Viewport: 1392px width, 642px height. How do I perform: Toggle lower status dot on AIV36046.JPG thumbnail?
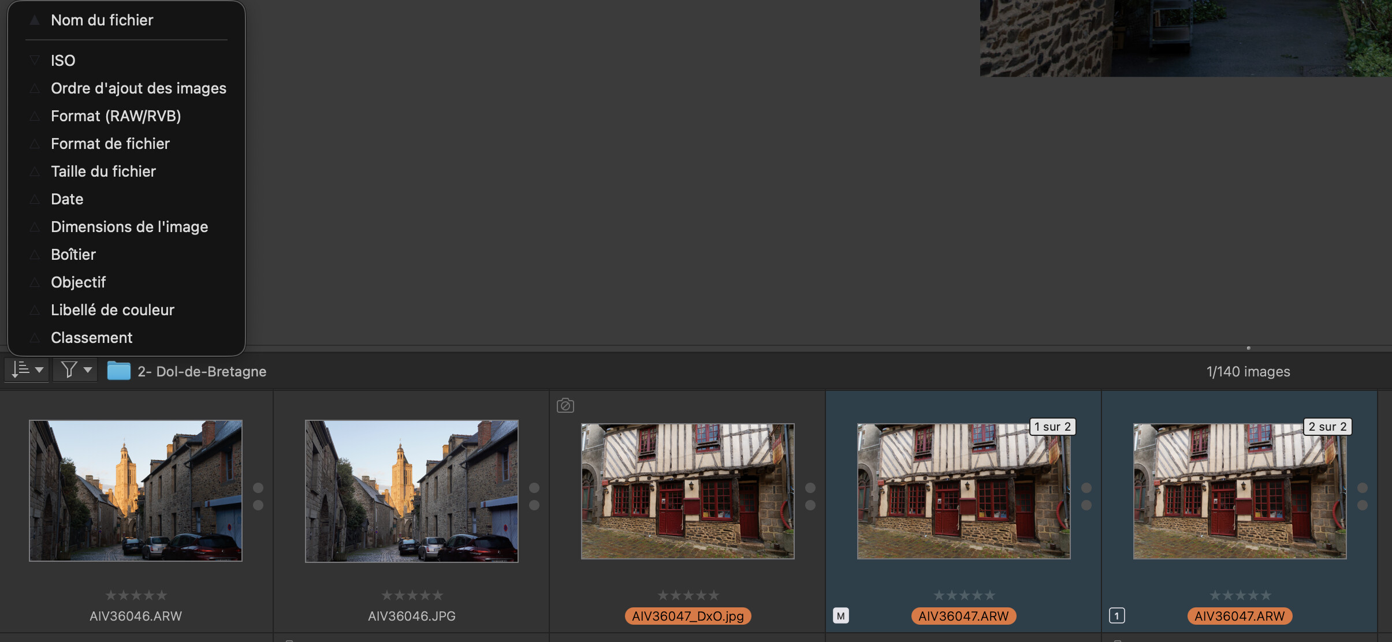tap(534, 505)
